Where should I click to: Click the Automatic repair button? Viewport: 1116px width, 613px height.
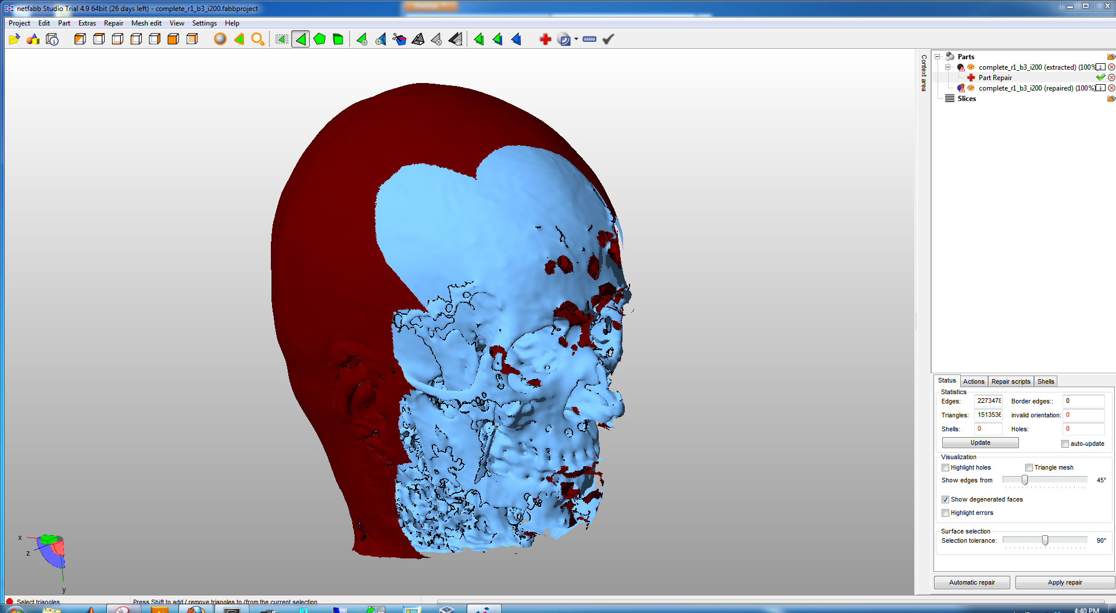pos(971,582)
